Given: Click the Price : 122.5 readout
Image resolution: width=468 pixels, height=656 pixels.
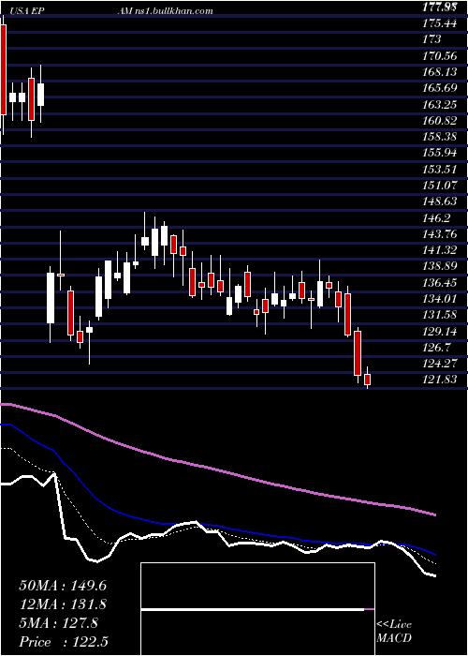Looking at the screenshot, I should coord(63,643).
